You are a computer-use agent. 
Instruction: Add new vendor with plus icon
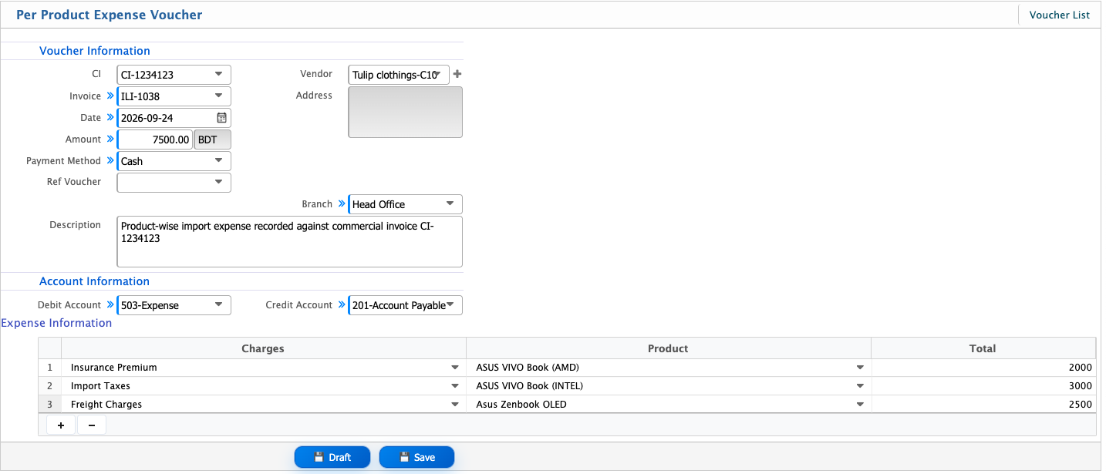pyautogui.click(x=457, y=74)
